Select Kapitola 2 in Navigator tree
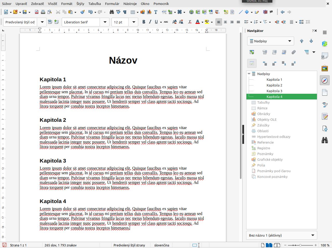Viewport: 332px width, 248px height. coord(274,85)
